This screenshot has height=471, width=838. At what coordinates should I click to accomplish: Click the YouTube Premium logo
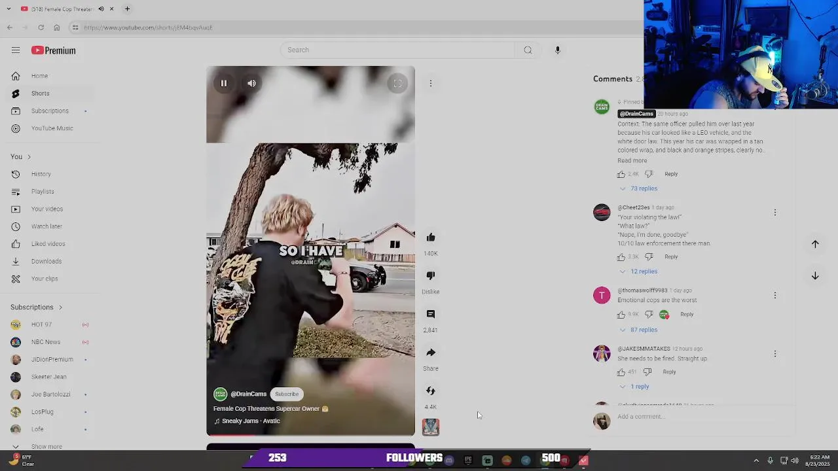54,50
